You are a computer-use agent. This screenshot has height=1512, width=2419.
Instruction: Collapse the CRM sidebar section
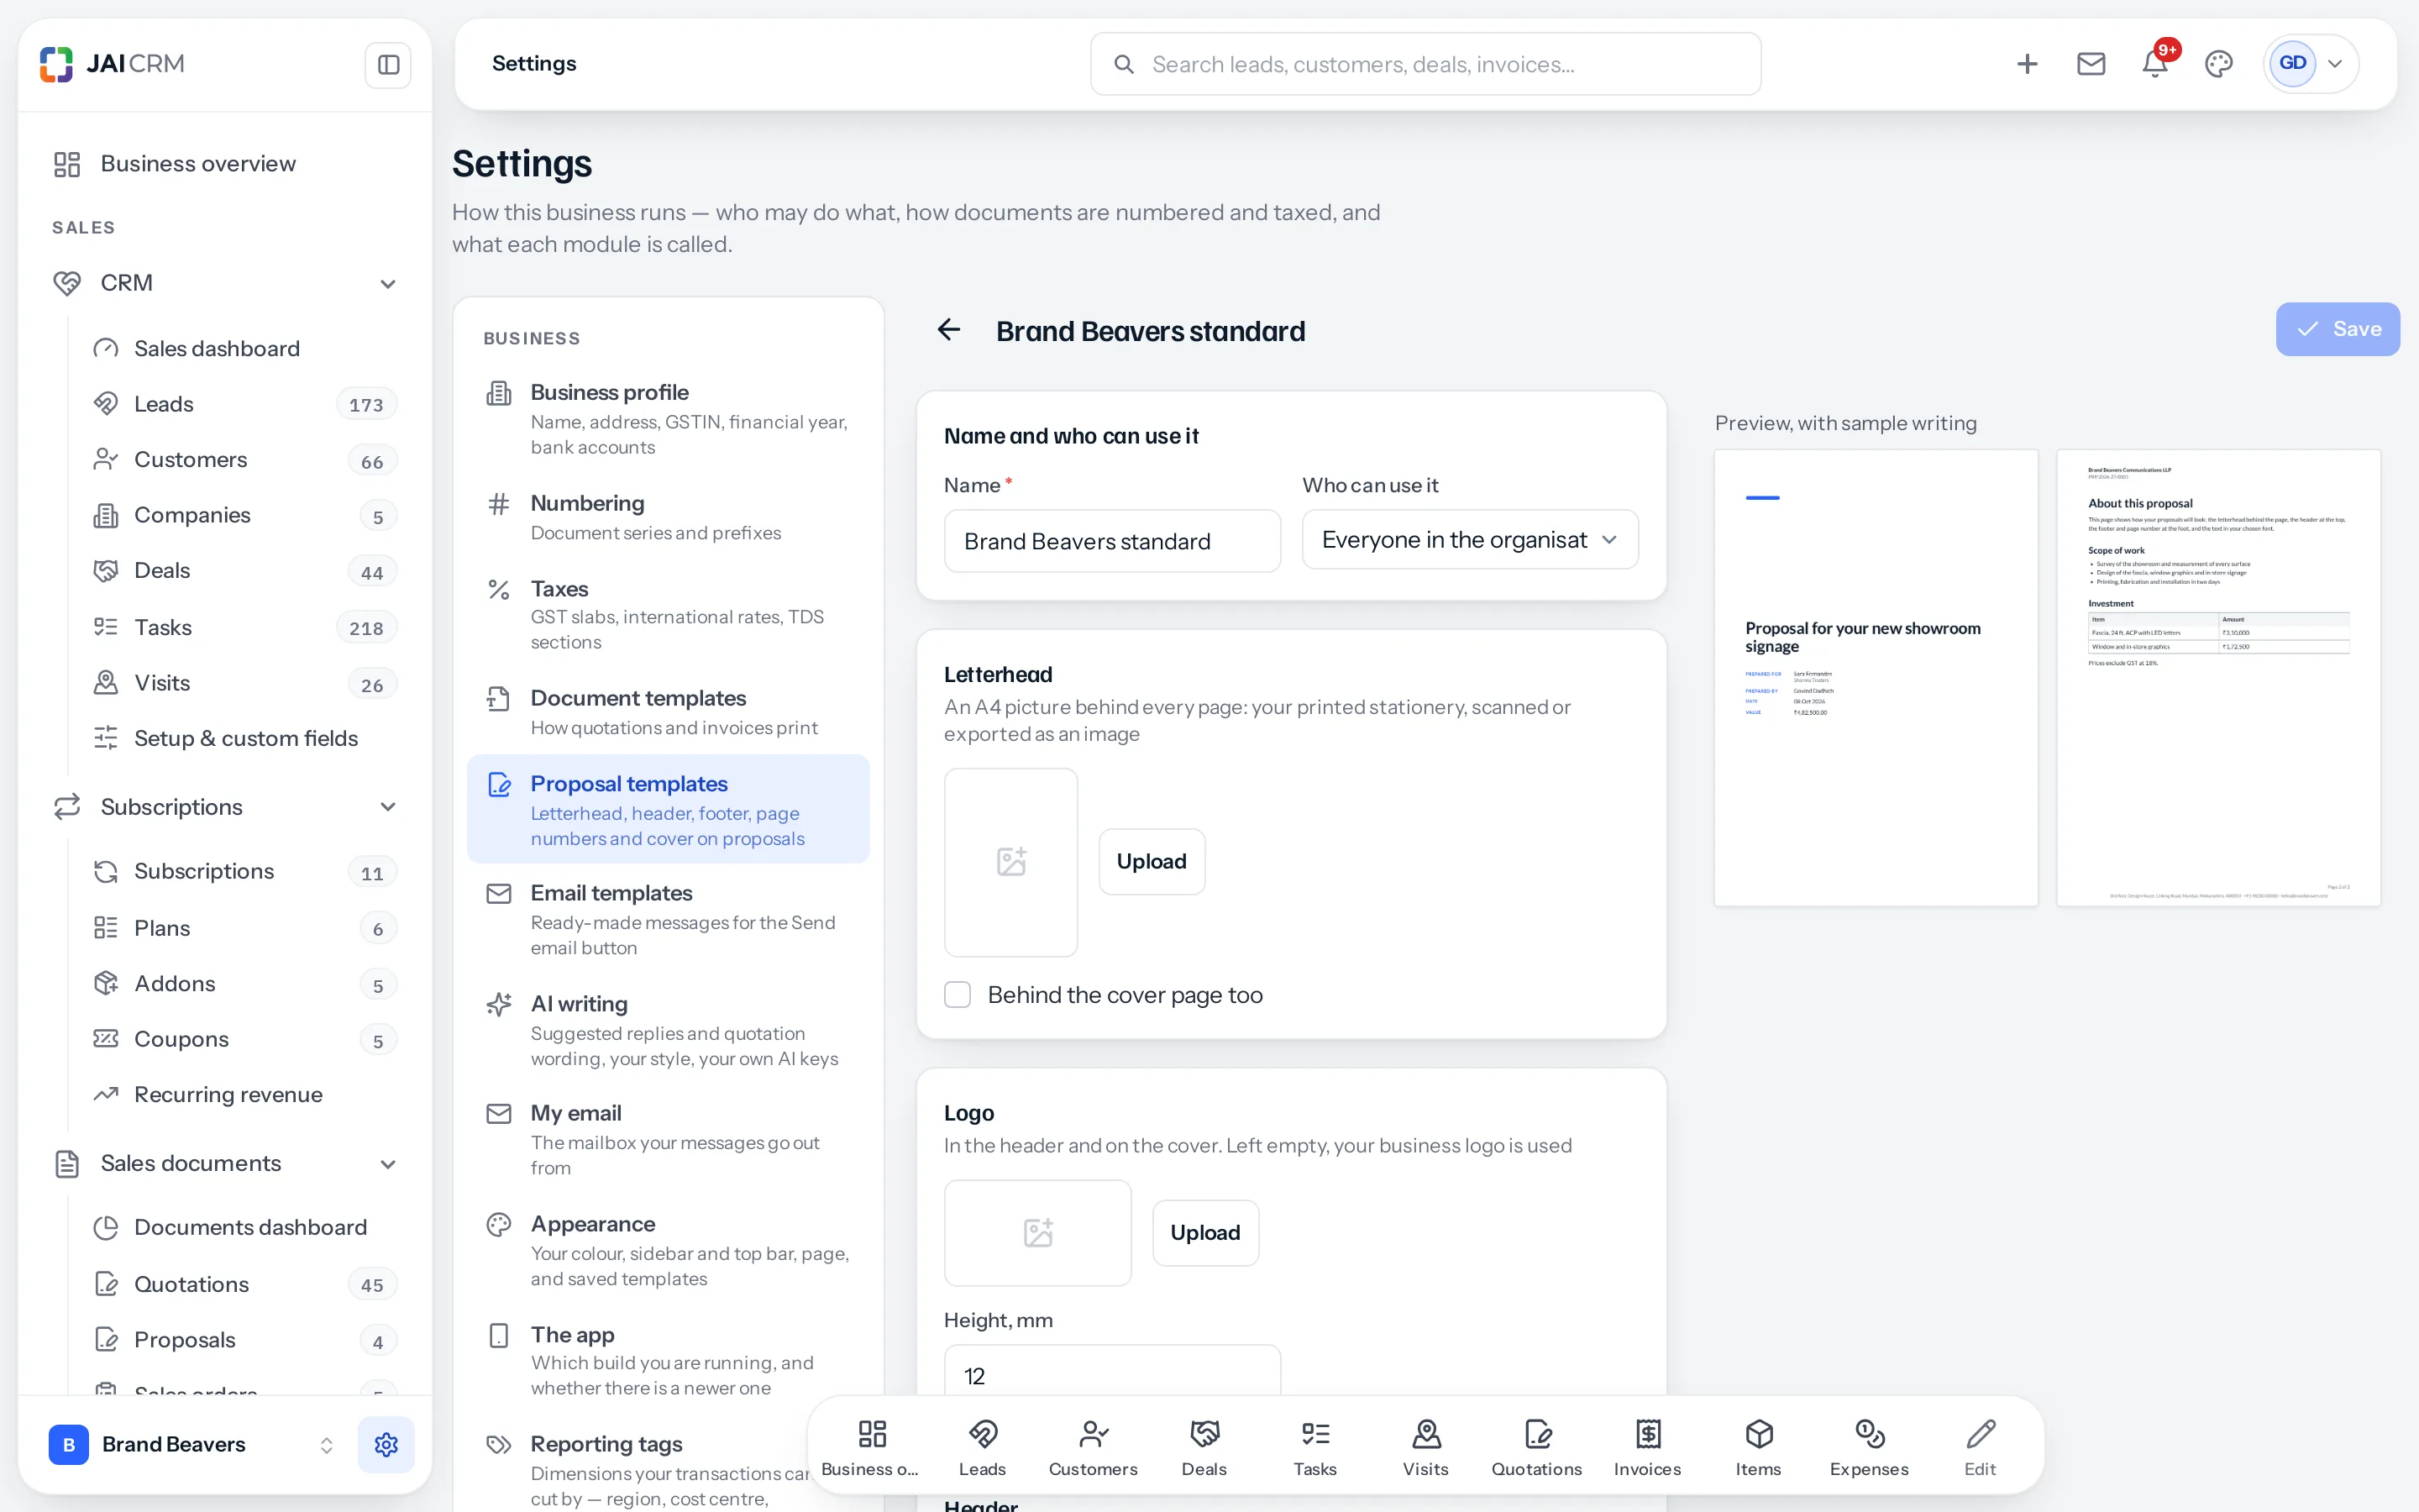388,284
